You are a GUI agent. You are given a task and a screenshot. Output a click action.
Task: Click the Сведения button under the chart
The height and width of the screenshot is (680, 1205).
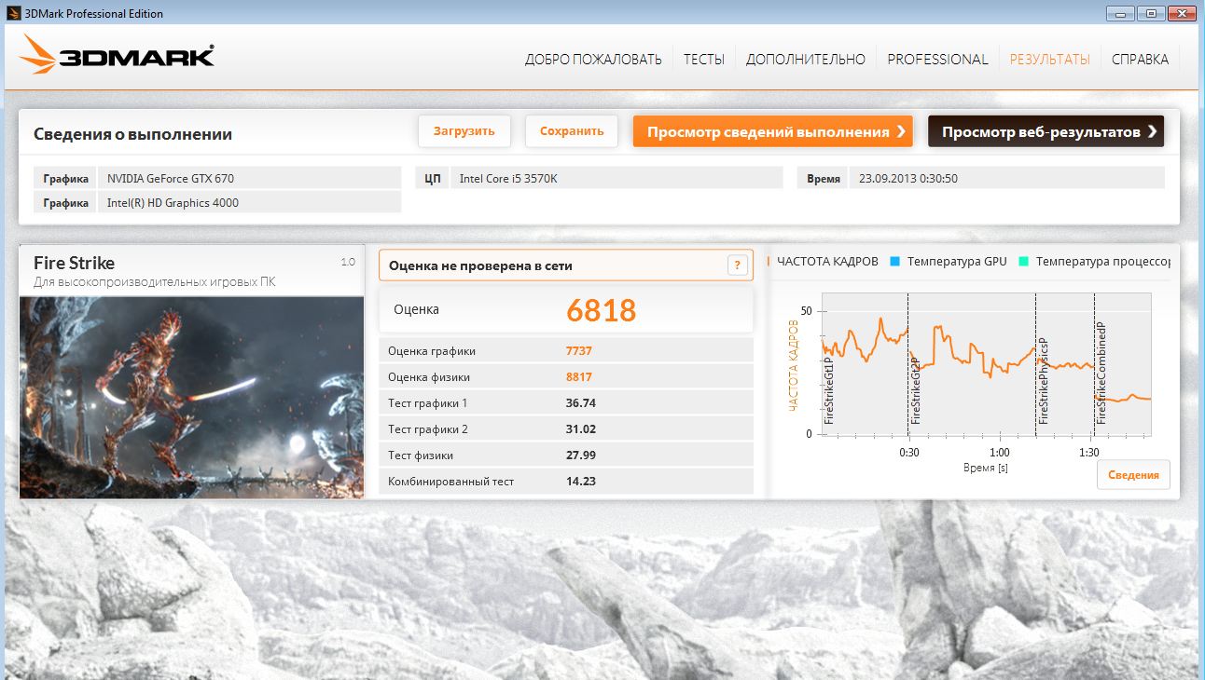(x=1132, y=475)
